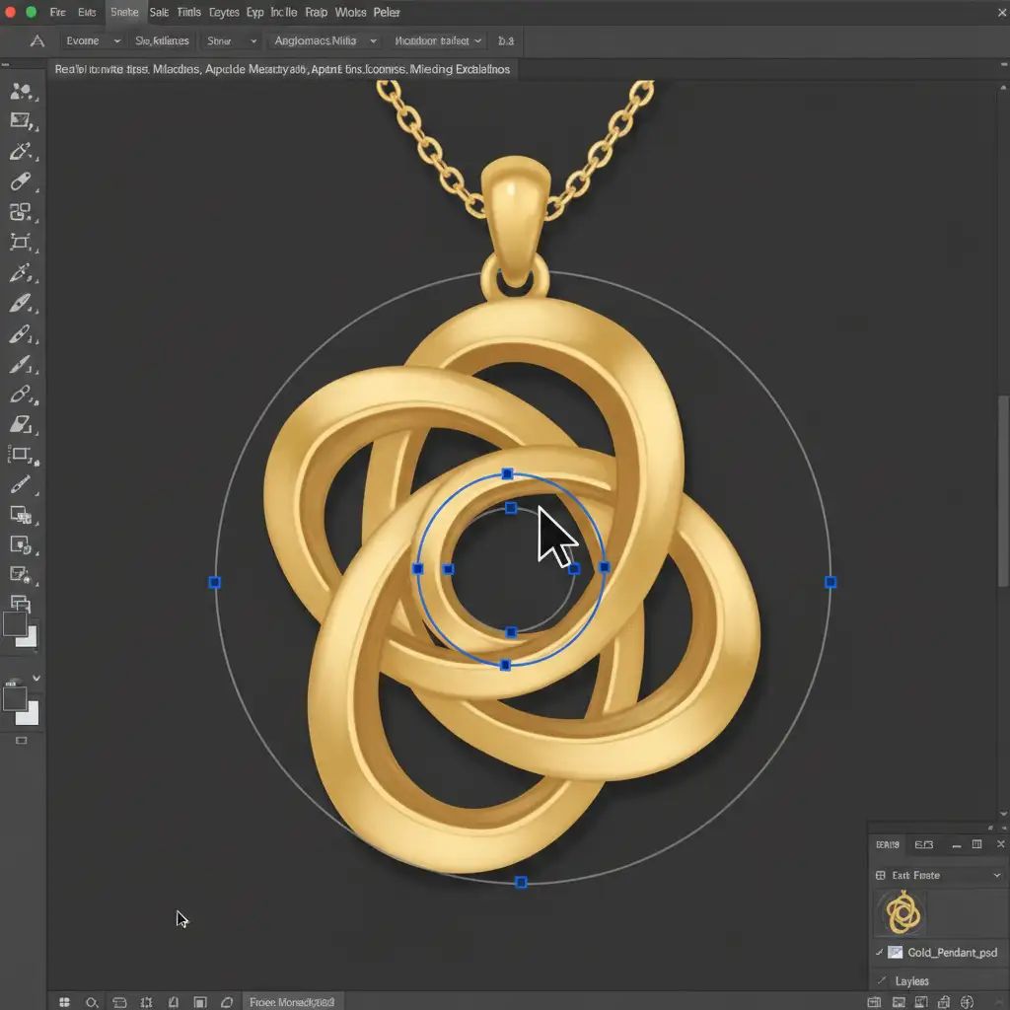The width and height of the screenshot is (1010, 1010).
Task: Click the foreground color swatch in toolbar
Action: click(15, 624)
